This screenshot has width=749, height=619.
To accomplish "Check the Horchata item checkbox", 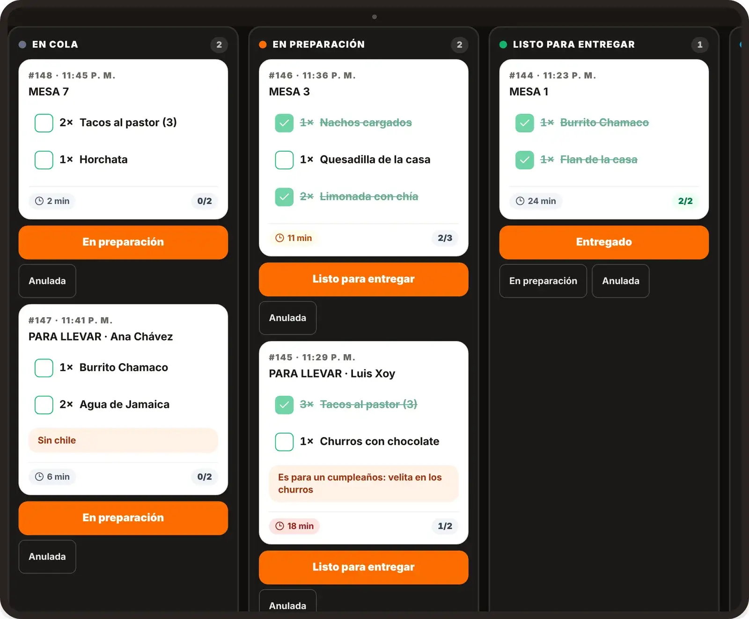I will (44, 160).
